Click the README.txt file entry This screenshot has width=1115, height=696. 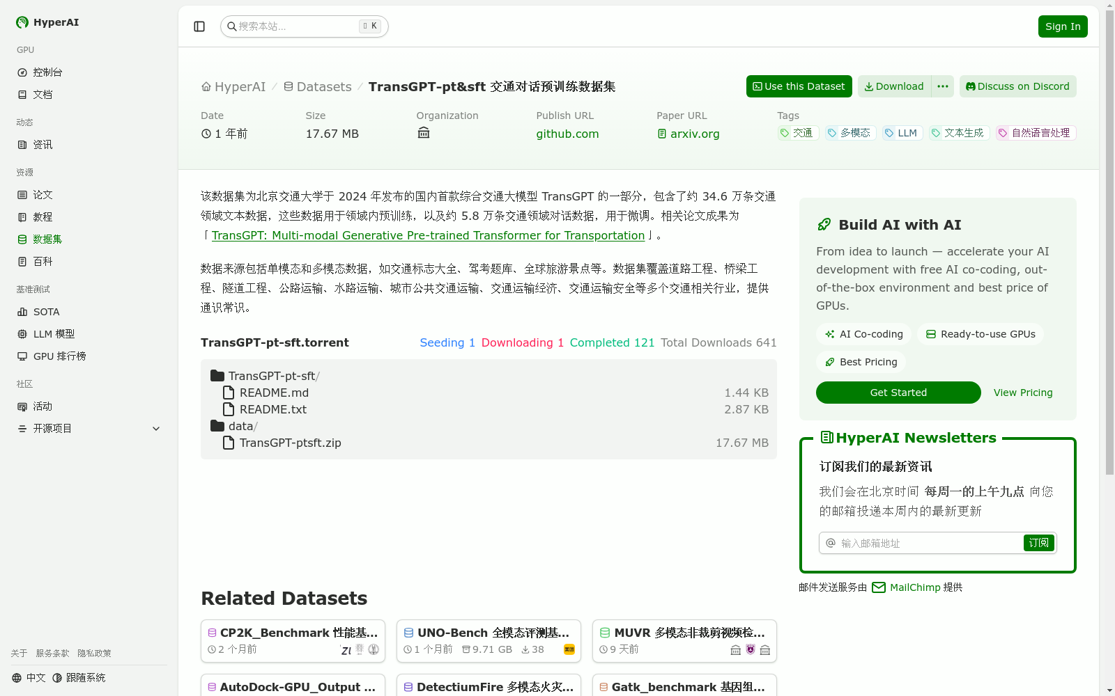(265, 409)
